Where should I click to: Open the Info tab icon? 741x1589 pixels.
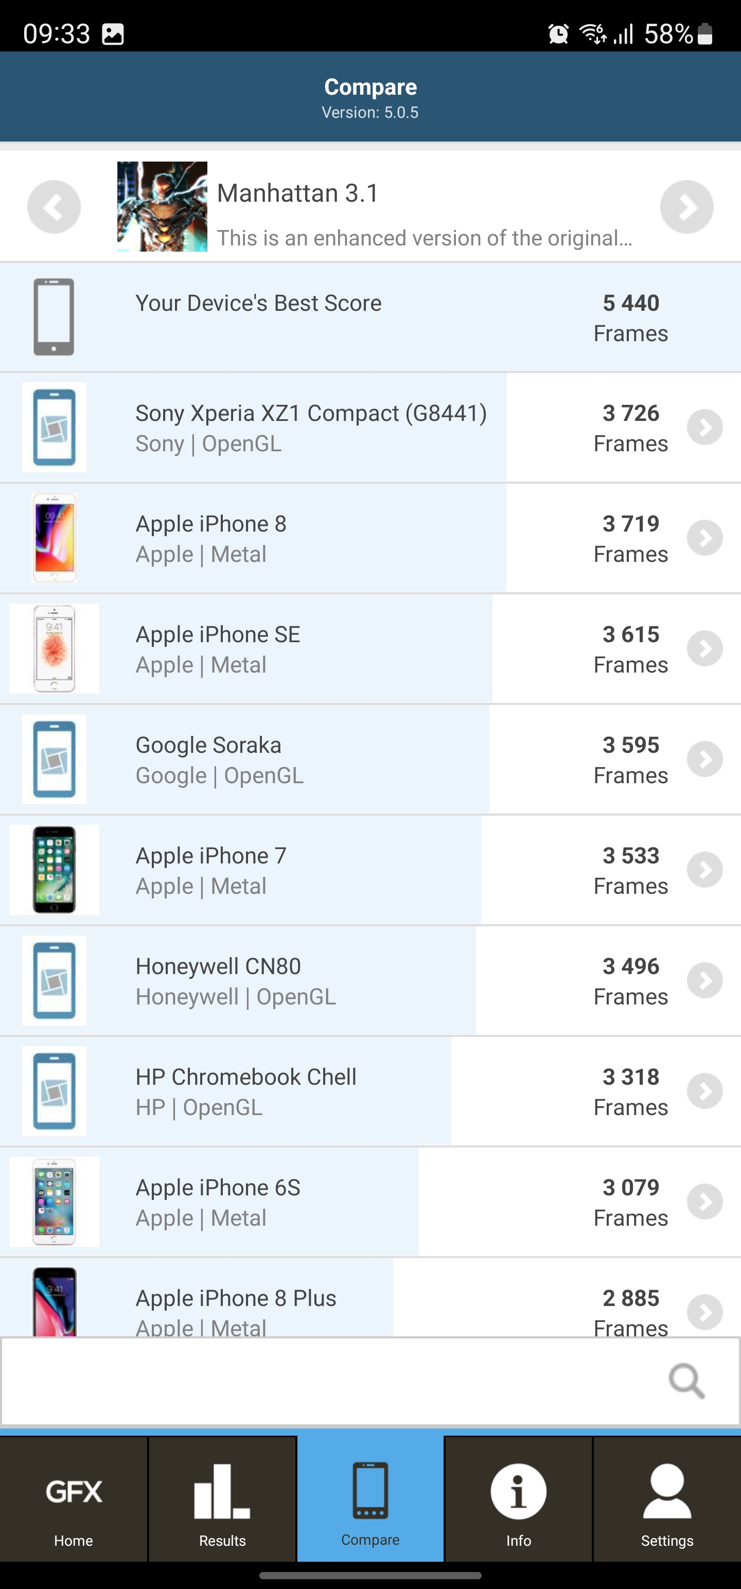[518, 1492]
